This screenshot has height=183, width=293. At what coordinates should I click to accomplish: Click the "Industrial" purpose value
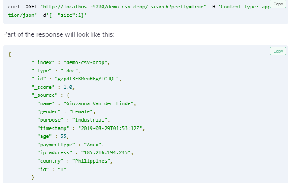[x=90, y=120]
